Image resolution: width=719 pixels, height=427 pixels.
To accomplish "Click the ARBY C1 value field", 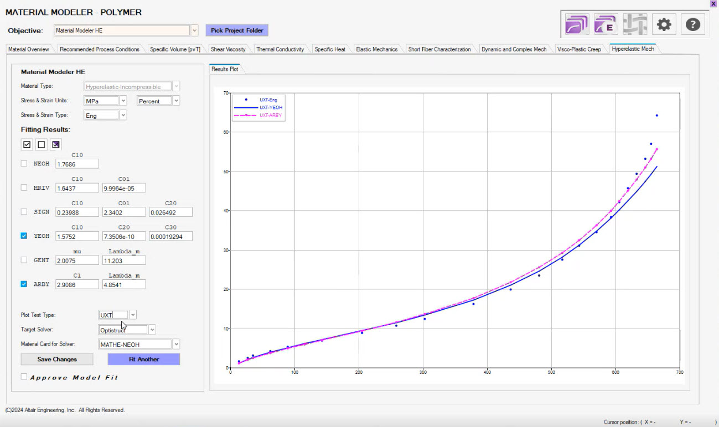I will pos(77,284).
